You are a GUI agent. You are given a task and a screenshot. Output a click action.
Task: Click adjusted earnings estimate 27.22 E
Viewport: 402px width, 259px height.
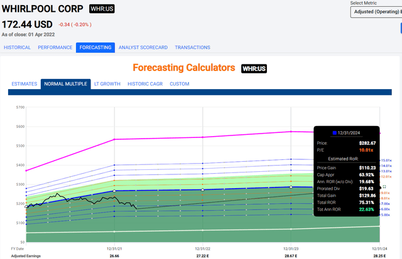tap(202, 256)
